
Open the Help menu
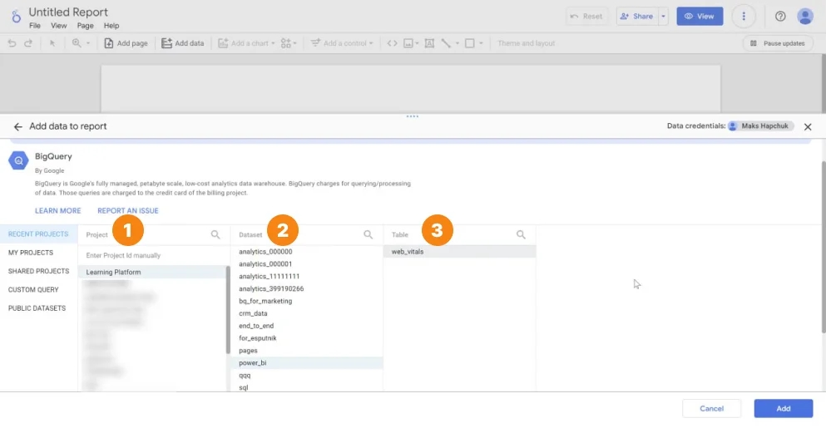click(111, 25)
